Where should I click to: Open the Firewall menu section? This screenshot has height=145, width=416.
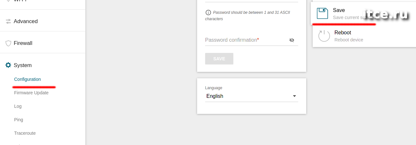click(43, 43)
